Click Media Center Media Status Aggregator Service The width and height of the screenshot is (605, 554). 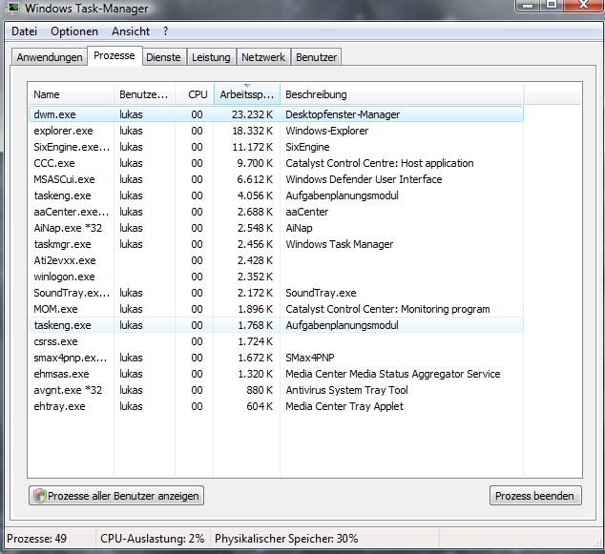(x=393, y=374)
